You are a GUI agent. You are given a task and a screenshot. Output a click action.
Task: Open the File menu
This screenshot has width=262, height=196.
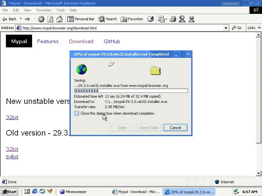point(5,10)
